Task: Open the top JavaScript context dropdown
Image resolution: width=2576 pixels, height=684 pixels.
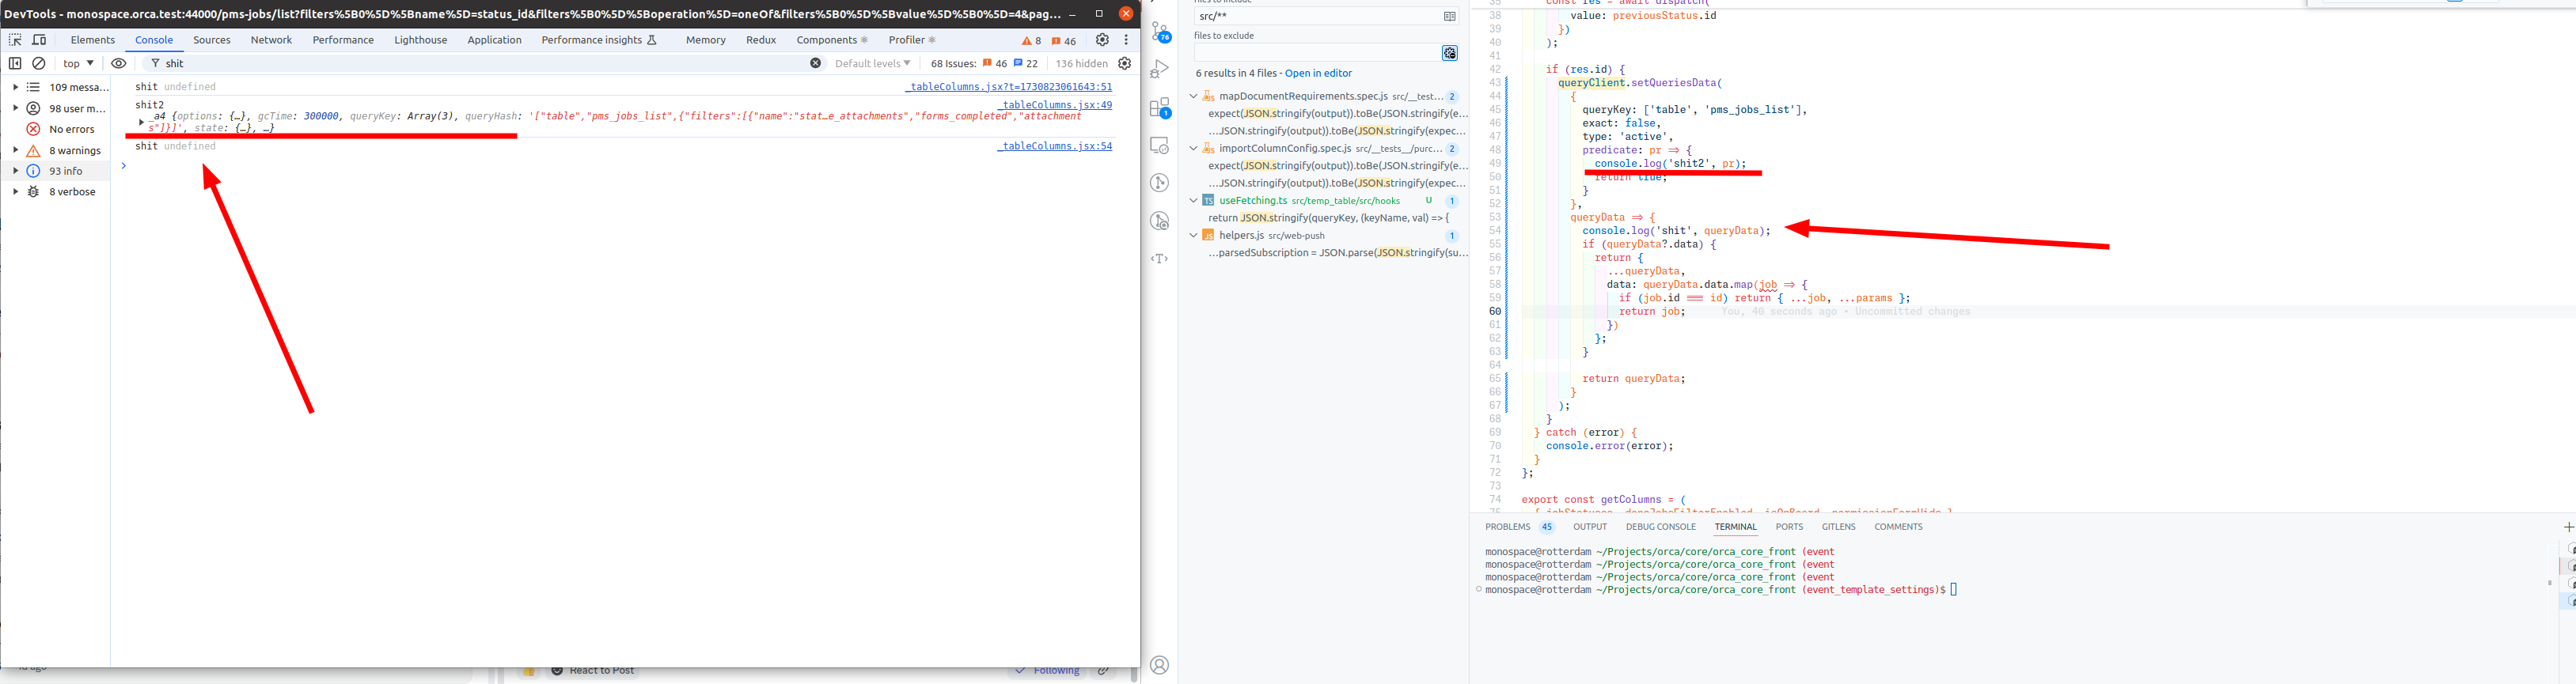Action: click(78, 63)
